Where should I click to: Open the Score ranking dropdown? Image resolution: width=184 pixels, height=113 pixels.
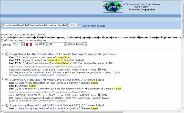tap(18, 44)
